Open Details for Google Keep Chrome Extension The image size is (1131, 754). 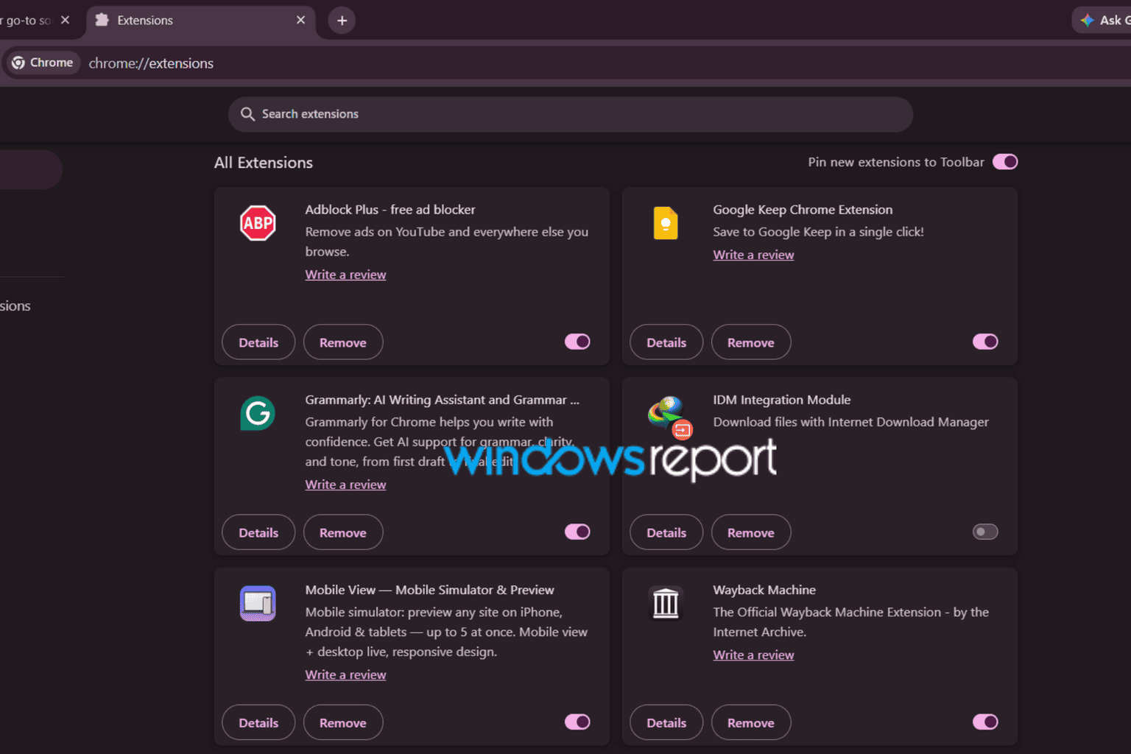(666, 342)
